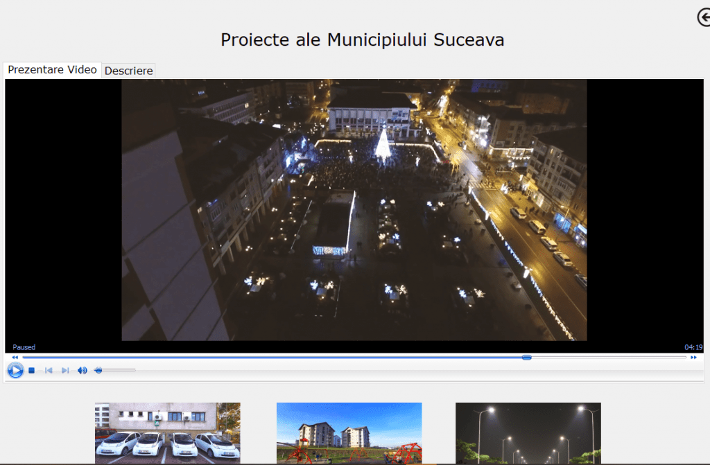Open the Descriere tab
Viewport: 710px width, 465px height.
tap(128, 71)
